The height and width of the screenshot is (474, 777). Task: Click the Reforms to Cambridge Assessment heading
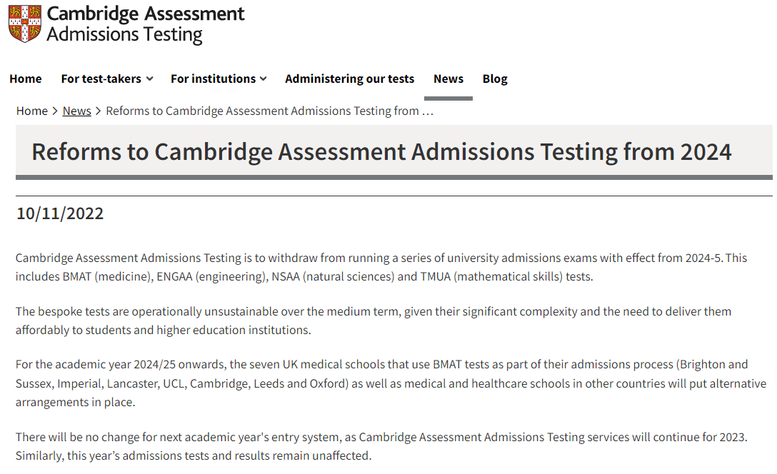click(x=381, y=151)
